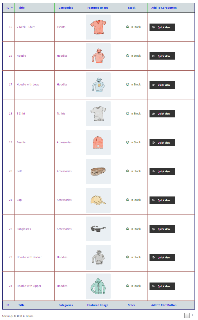Click the green Hoodie with Zipper image
Screen dimensions: 198x320
click(x=98, y=286)
